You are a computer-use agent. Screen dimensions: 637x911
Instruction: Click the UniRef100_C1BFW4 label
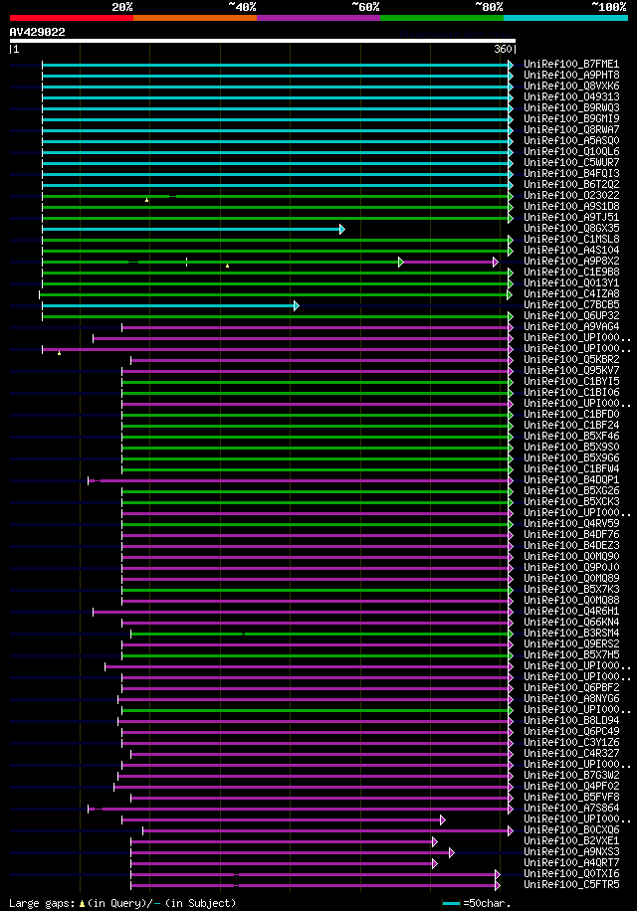(x=571, y=468)
